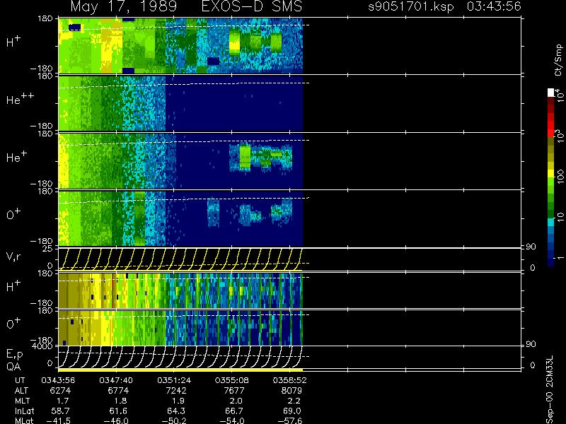Click the E,p panel scale value '4000'

42,346
